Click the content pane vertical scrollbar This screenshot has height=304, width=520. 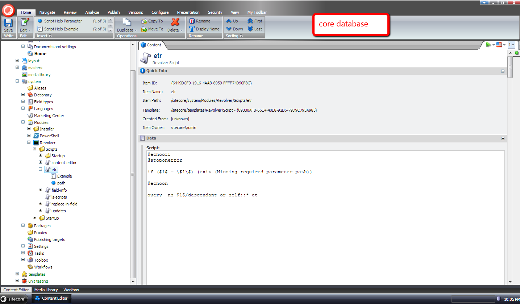pyautogui.click(x=510, y=163)
